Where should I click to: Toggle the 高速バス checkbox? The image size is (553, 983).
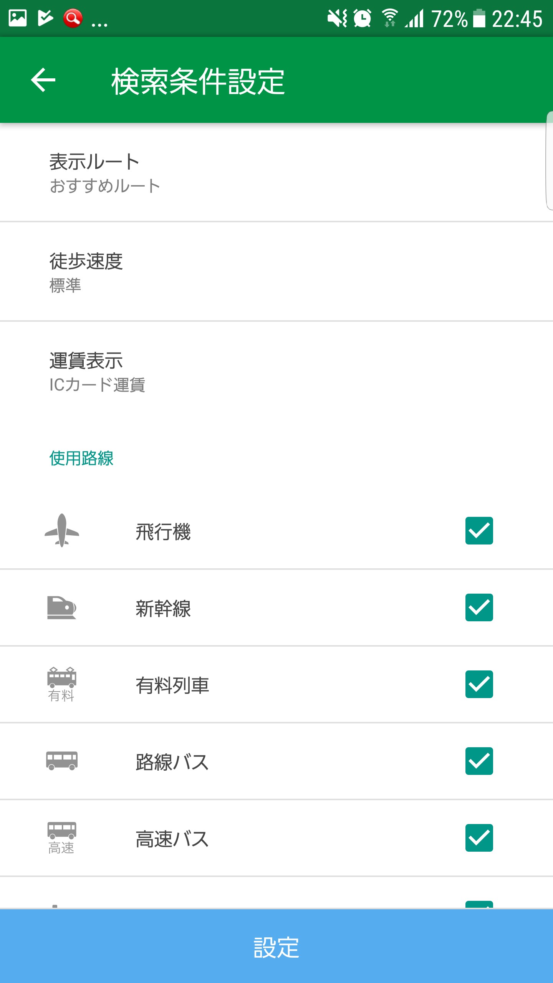pyautogui.click(x=479, y=838)
